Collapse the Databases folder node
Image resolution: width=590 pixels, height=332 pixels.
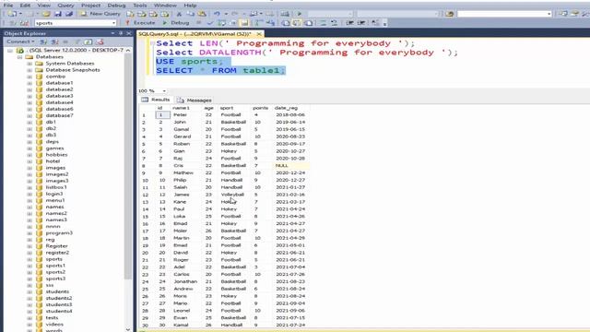click(20, 57)
